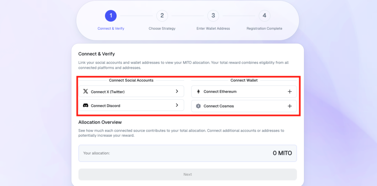Click the X (Twitter) logo icon
The height and width of the screenshot is (186, 377).
click(x=85, y=92)
